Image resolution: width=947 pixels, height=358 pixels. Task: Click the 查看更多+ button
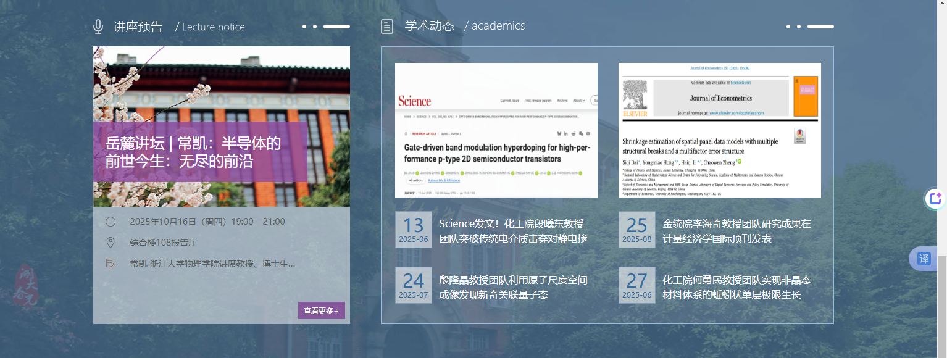(321, 310)
